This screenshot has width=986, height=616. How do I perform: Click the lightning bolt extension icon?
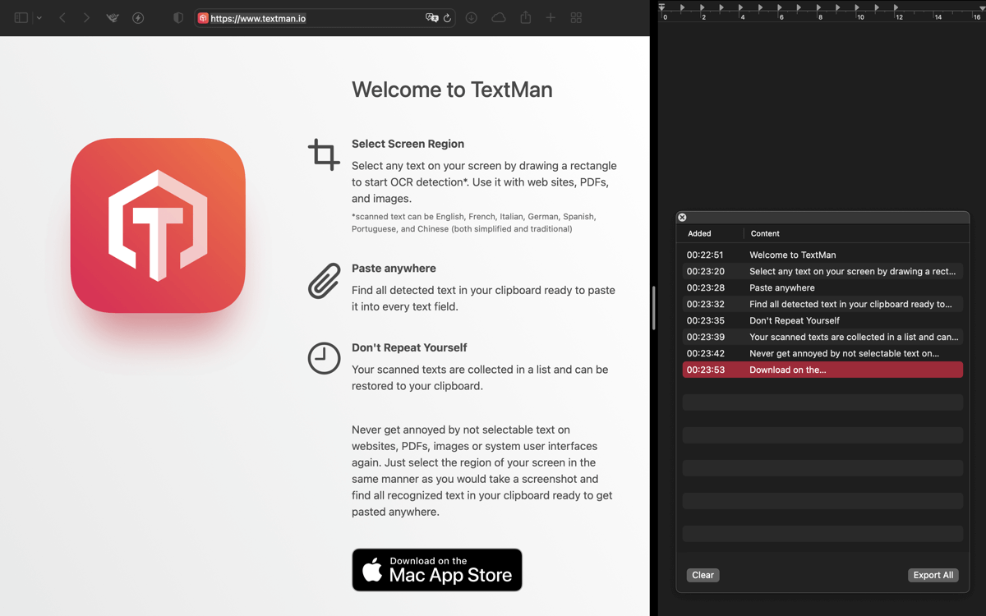coord(138,17)
